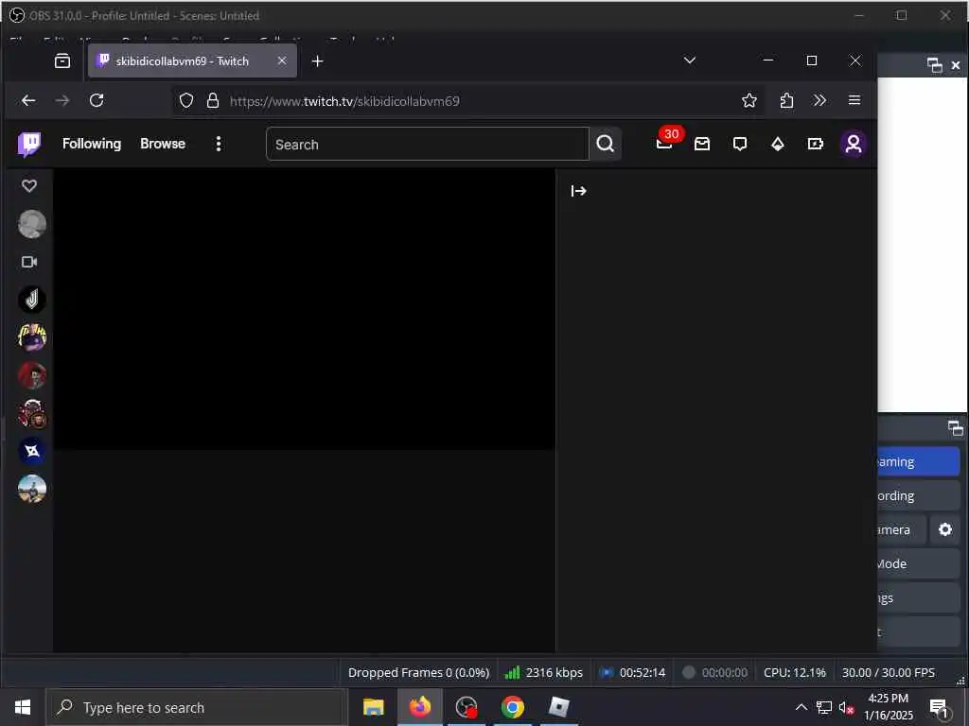Expand the collapsed chat panel arrow
The image size is (969, 726).
[x=578, y=191]
